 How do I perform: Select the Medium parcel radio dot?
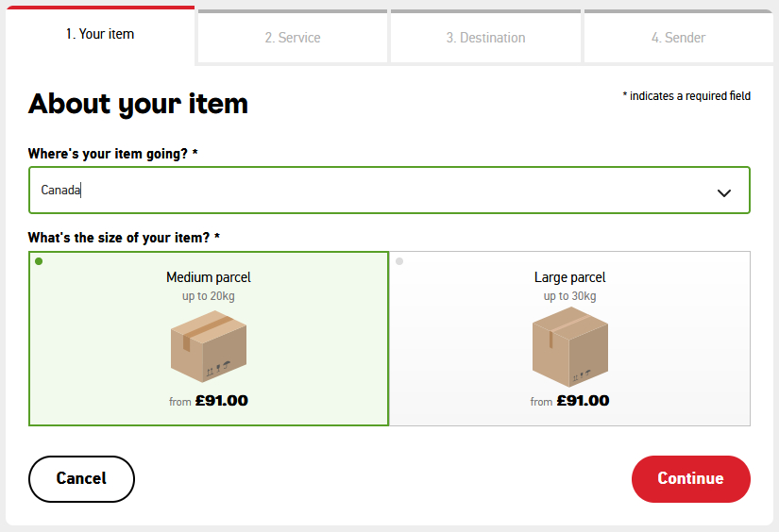click(x=39, y=261)
